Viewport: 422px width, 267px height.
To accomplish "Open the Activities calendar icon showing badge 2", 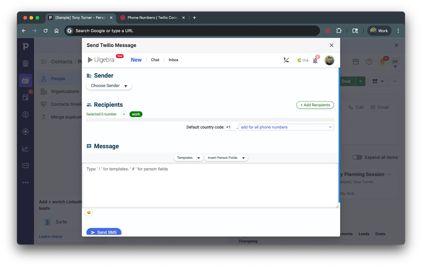I will click(x=25, y=97).
